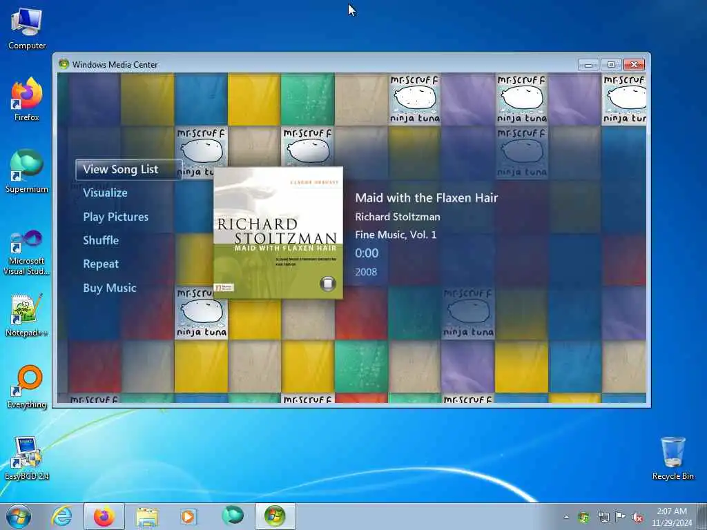Select the Notepad++ desktop shortcut
The image size is (707, 530).
pyautogui.click(x=27, y=315)
